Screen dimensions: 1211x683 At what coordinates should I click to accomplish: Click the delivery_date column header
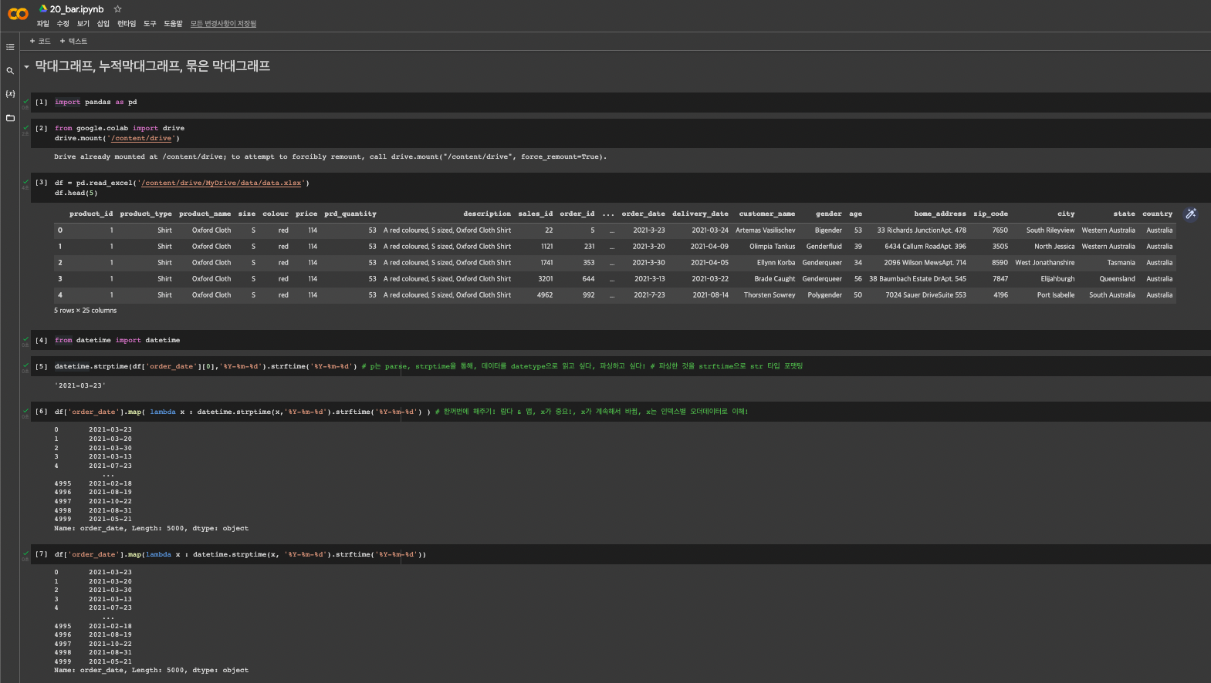(700, 214)
